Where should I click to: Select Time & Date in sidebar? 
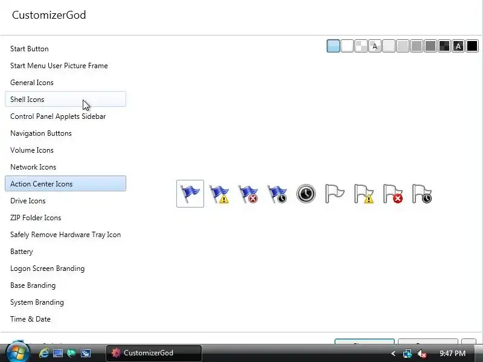(x=65, y=319)
